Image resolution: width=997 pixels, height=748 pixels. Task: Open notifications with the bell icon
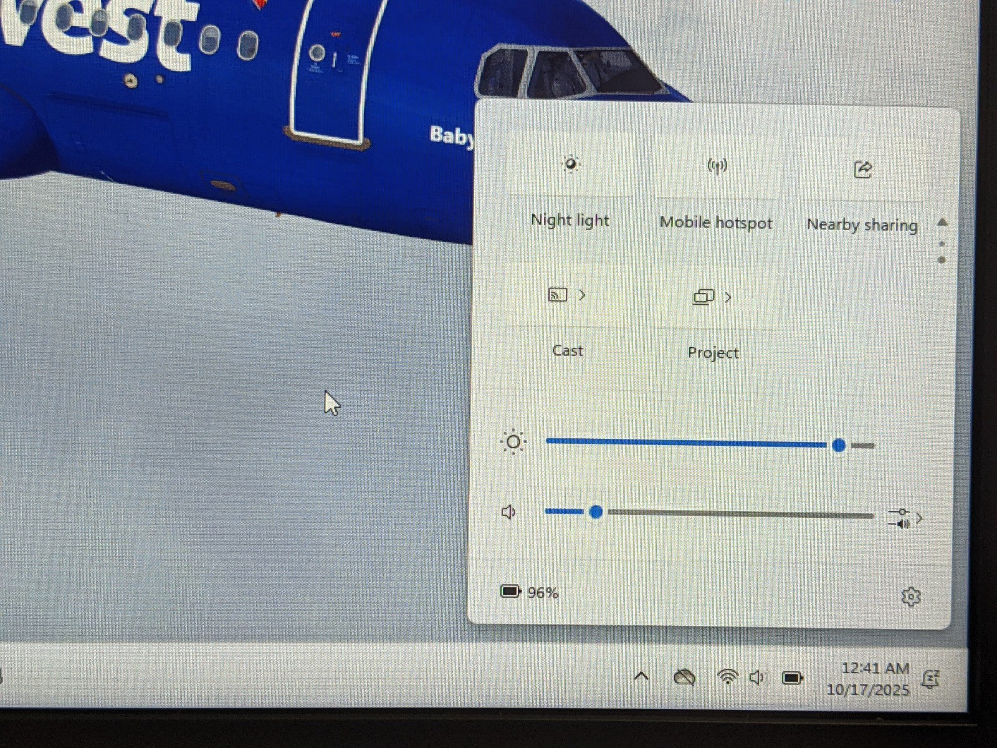tap(930, 679)
